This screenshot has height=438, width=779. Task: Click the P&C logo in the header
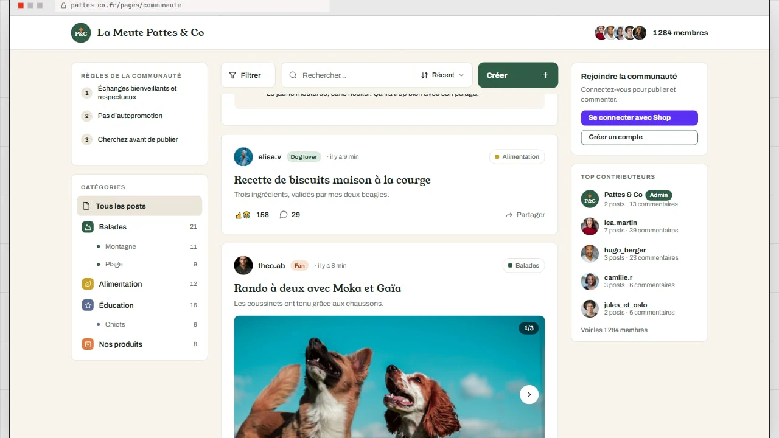[x=81, y=33]
